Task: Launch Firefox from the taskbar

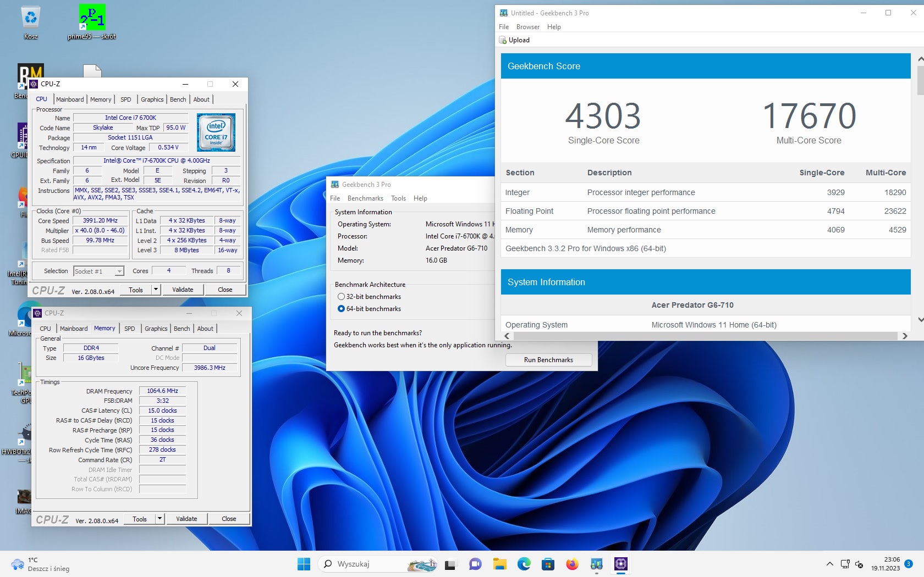Action: pos(572,564)
